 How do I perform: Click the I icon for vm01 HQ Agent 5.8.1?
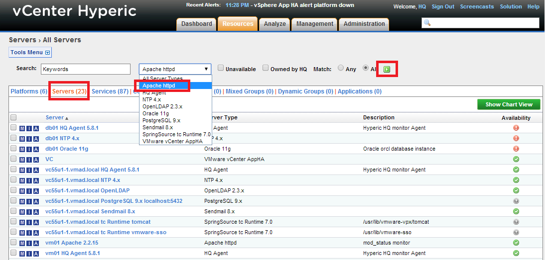pyautogui.click(x=29, y=254)
